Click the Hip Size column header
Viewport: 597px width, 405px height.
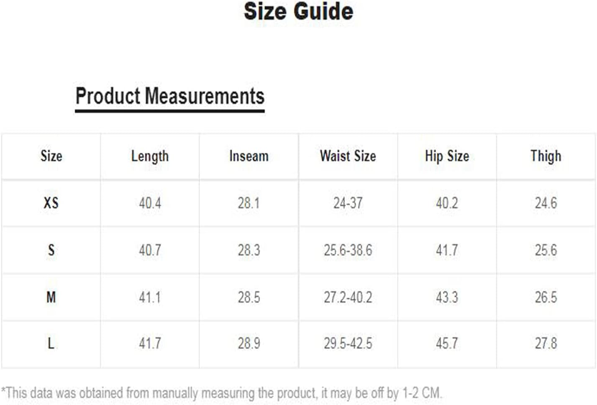click(x=447, y=156)
